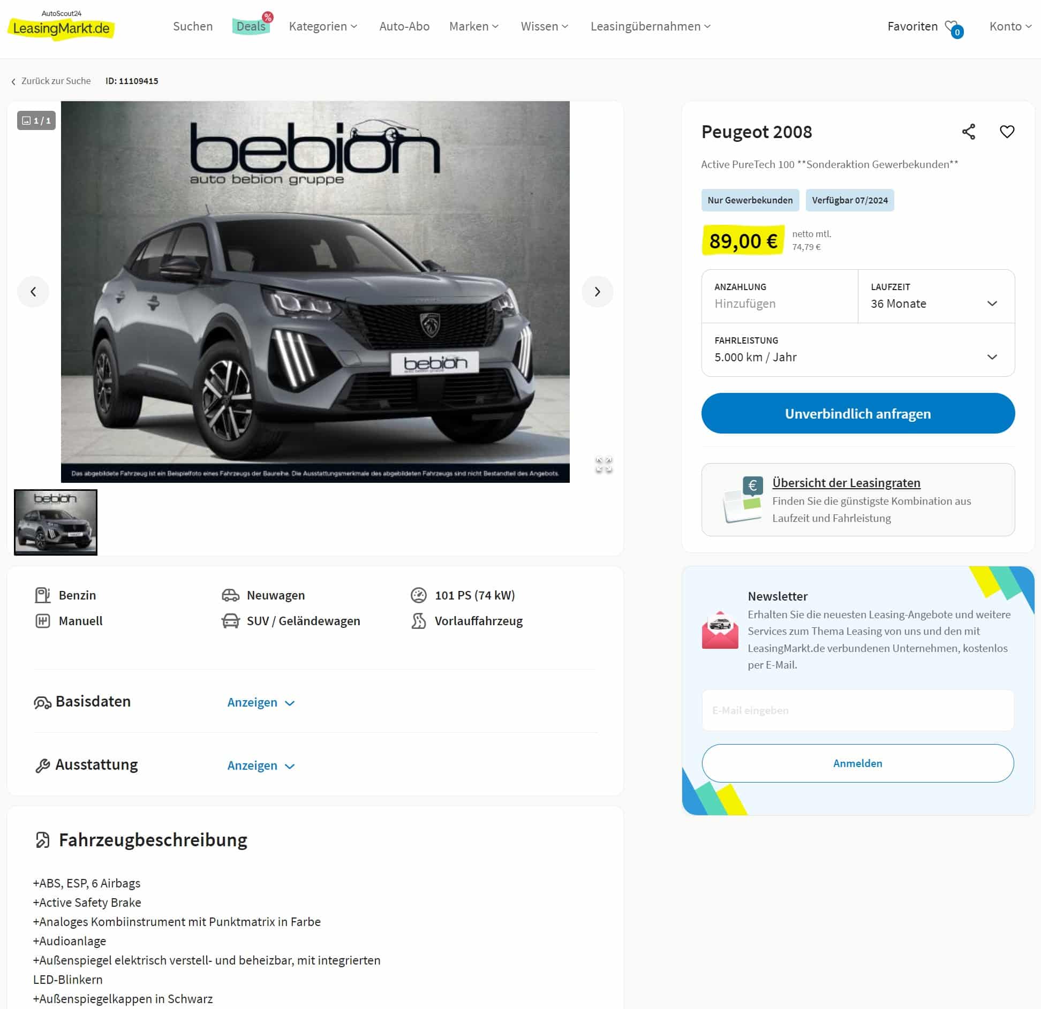
Task: Open the Deals menu item
Action: coord(251,26)
